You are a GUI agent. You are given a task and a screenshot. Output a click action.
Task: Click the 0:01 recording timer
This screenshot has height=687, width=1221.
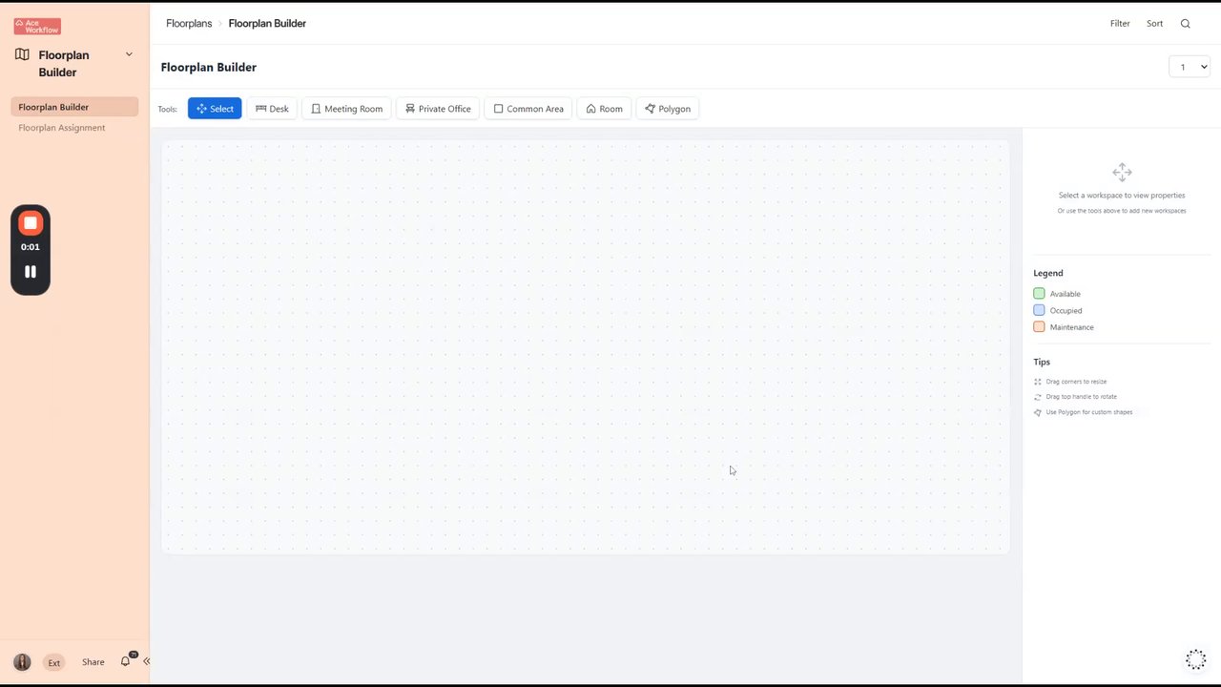point(31,247)
